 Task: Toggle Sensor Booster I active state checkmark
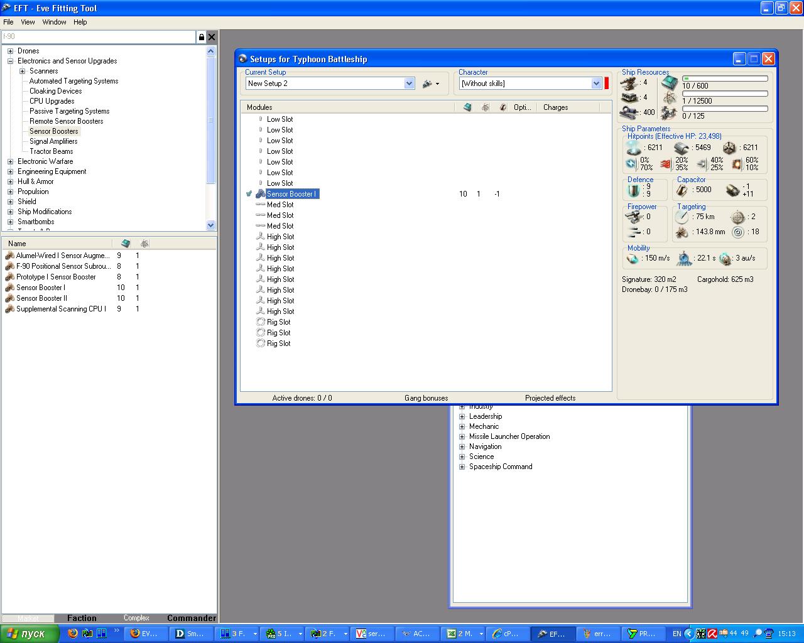(249, 194)
